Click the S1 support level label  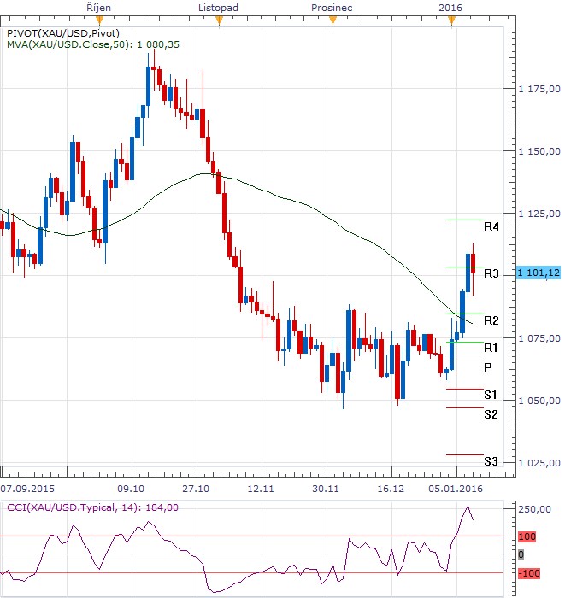pos(491,395)
